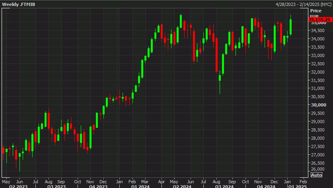This screenshot has width=333, height=188.
Task: Click the date range label 4/28/2023 - 2/14/2025
Action: (303, 4)
